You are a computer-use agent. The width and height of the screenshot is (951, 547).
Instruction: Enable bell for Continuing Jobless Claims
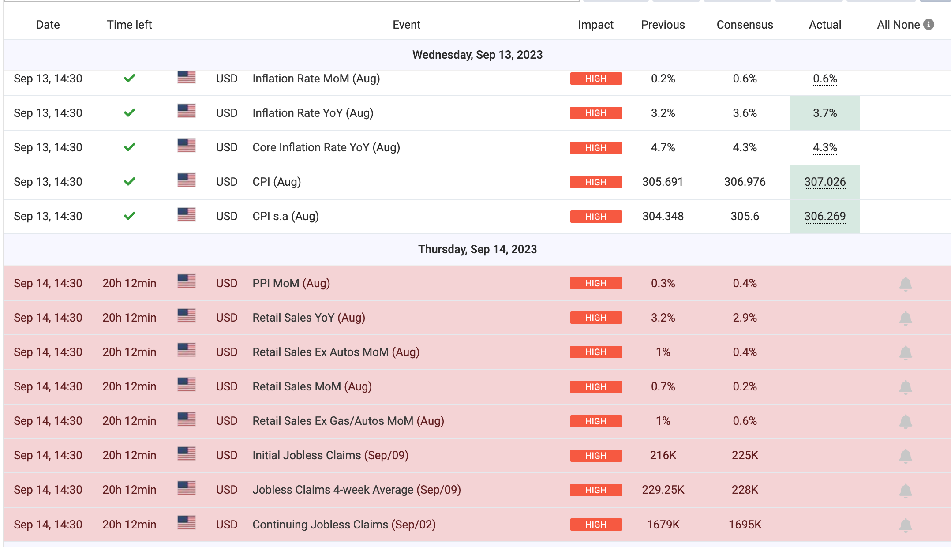point(906,525)
